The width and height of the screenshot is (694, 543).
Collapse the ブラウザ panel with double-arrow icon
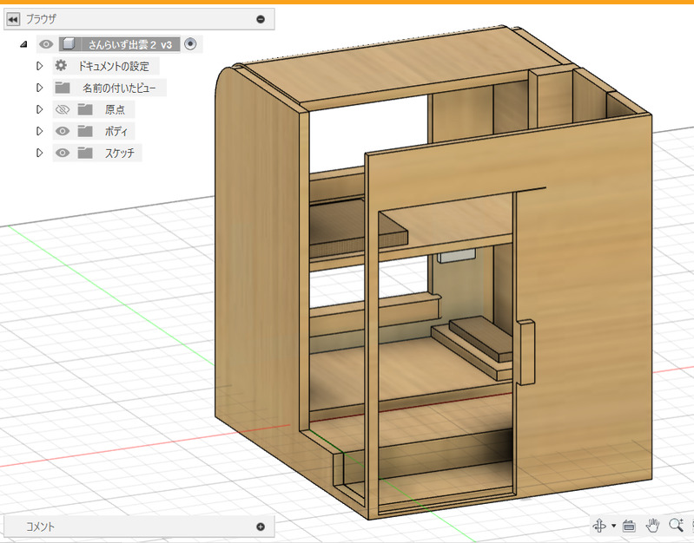[13, 19]
